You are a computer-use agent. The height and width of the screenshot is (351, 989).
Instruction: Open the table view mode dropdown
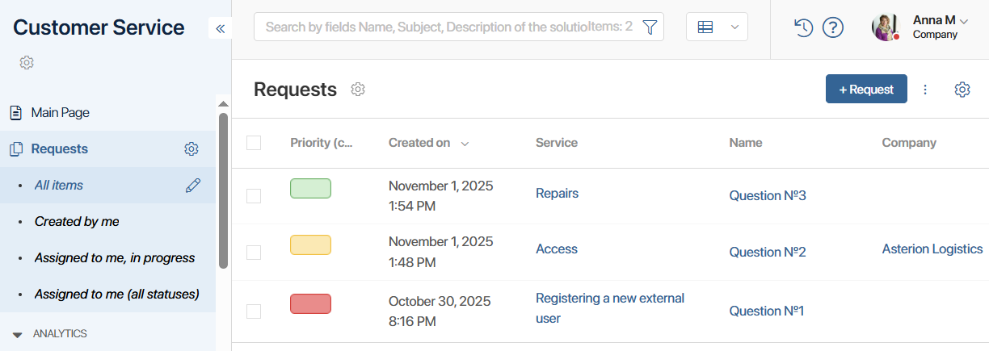[x=717, y=27]
